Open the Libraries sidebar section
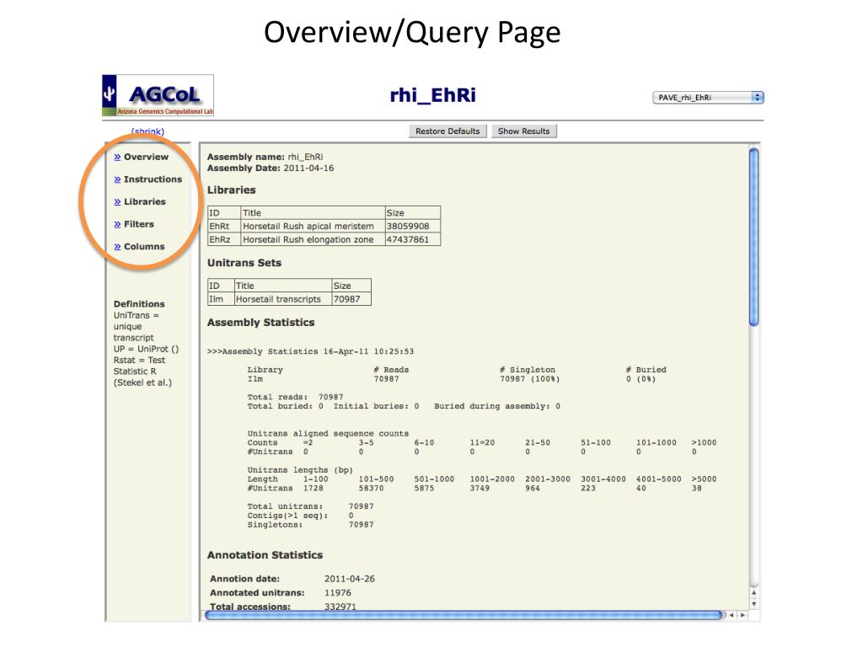The width and height of the screenshot is (863, 647). [x=145, y=202]
